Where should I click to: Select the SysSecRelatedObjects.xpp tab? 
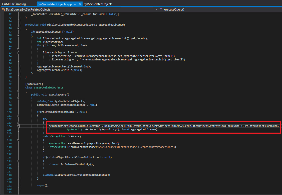click(x=55, y=4)
